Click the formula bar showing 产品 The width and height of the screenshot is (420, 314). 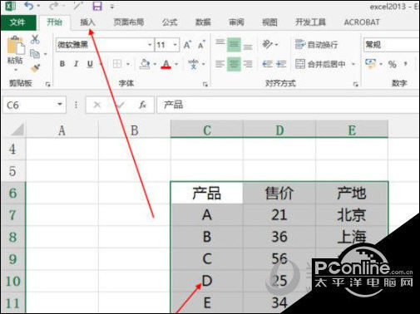[x=288, y=105]
